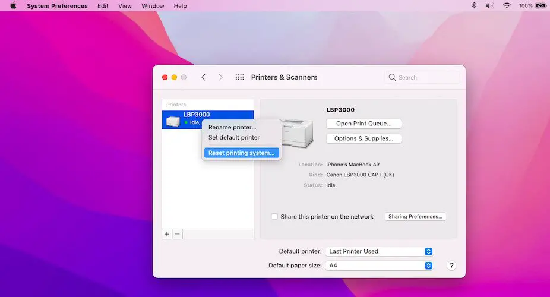
Task: Open the Apple menu
Action: (x=13, y=6)
